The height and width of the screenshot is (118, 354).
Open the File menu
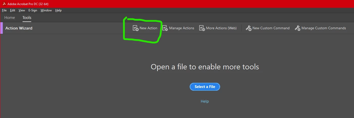click(x=4, y=10)
